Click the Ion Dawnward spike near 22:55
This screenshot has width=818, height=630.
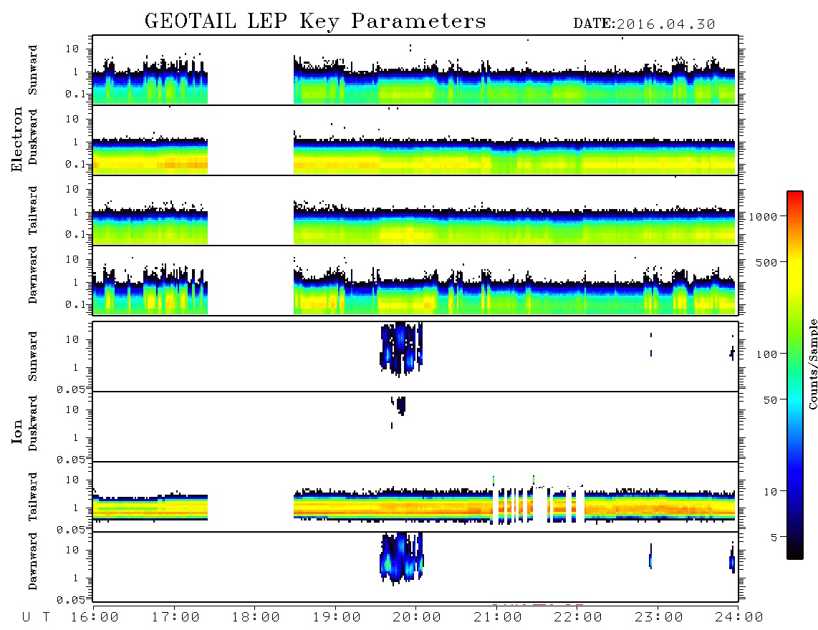pyautogui.click(x=650, y=556)
